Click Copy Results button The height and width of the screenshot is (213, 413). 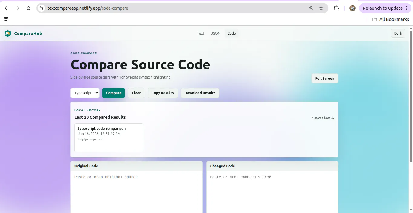tap(162, 93)
